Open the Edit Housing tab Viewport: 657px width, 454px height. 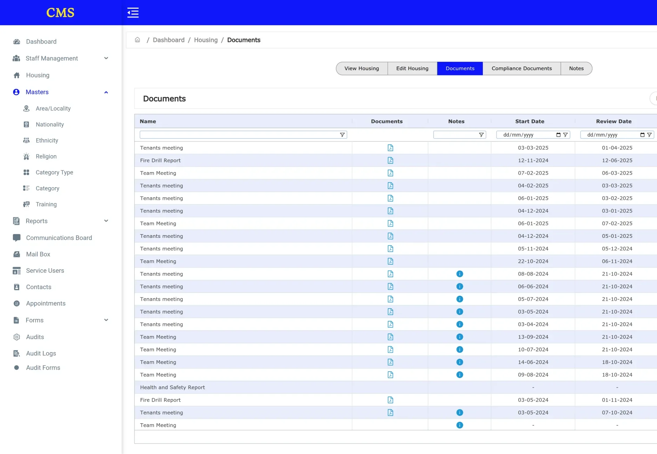(412, 68)
